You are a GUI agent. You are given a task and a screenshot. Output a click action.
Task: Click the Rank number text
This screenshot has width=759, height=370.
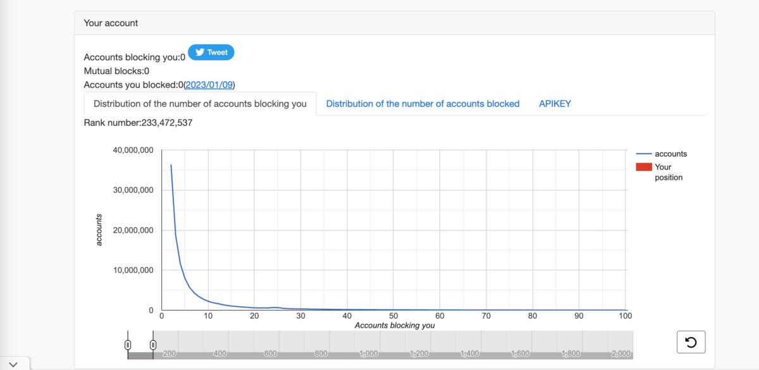[x=138, y=123]
